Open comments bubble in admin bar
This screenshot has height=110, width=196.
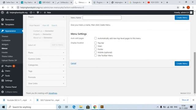[38, 13]
